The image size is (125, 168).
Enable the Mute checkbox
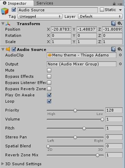[x=49, y=70]
